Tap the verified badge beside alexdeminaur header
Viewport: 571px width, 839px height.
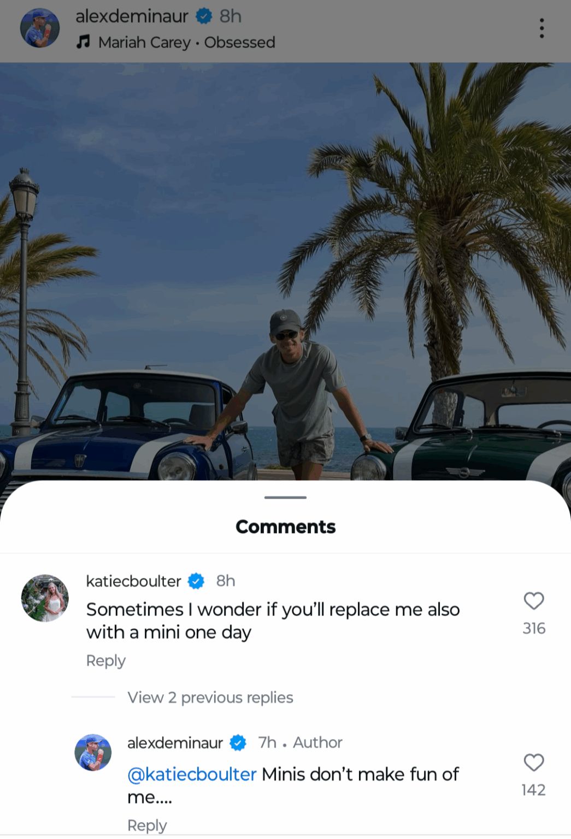(x=204, y=16)
